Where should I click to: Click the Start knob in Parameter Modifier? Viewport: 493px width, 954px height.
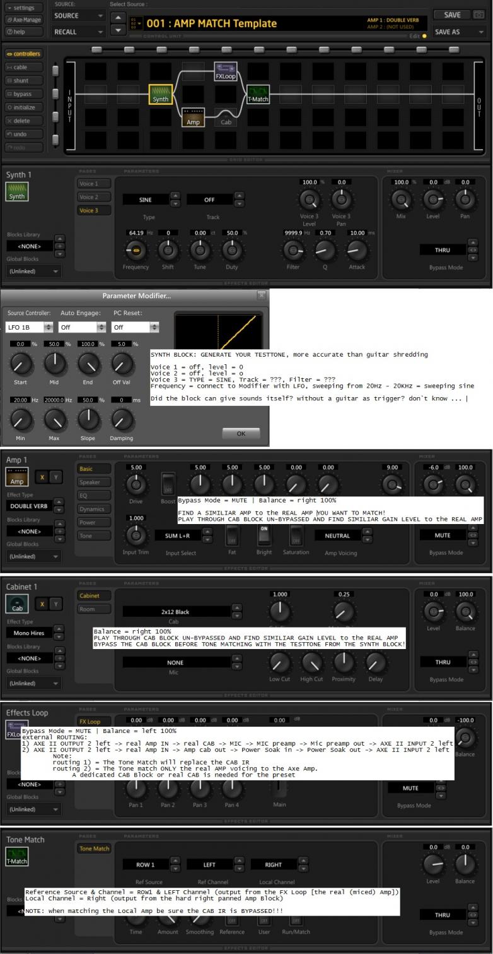click(x=21, y=362)
